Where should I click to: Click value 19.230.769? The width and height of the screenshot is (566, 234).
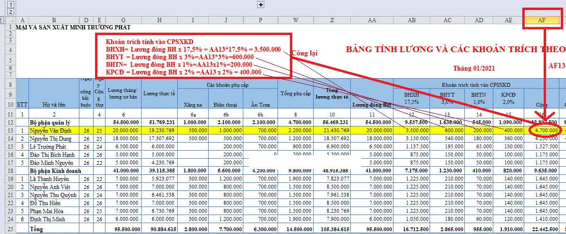click(160, 130)
